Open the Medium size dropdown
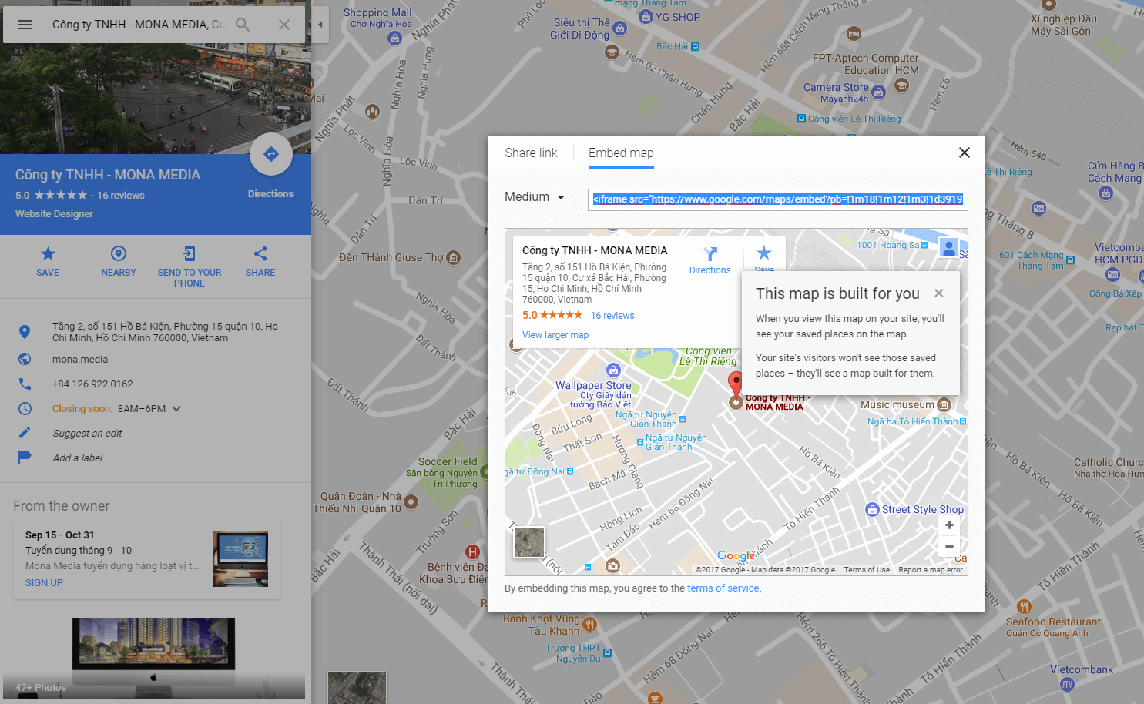 pos(535,197)
